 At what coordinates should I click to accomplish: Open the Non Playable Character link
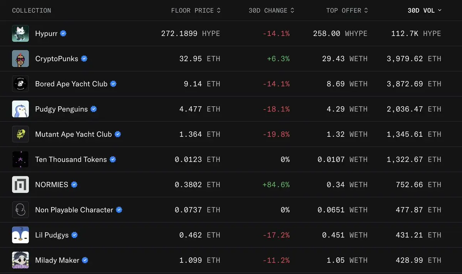click(74, 210)
